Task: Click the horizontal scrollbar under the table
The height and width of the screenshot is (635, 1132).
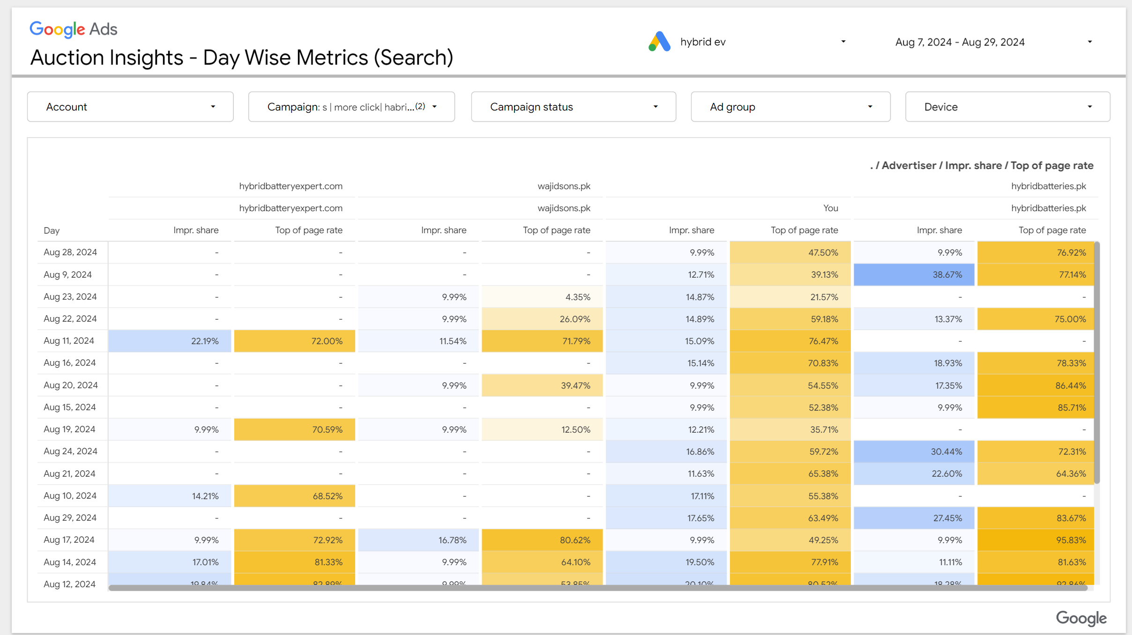Action: pyautogui.click(x=597, y=588)
